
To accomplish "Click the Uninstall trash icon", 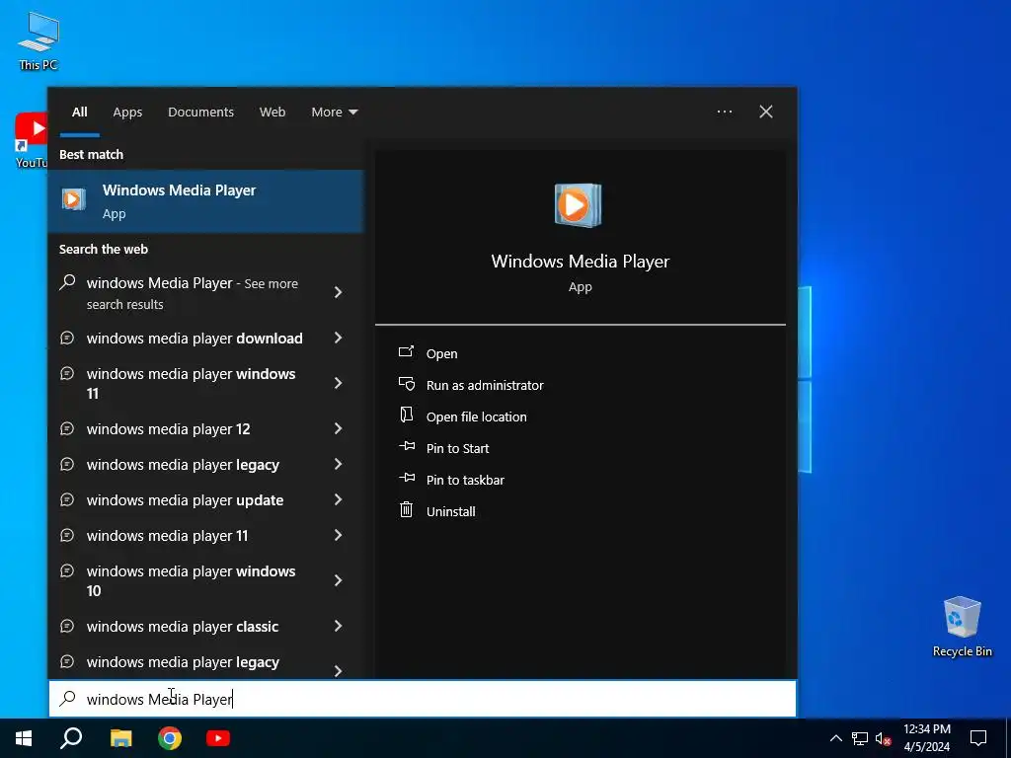I will coord(406,510).
